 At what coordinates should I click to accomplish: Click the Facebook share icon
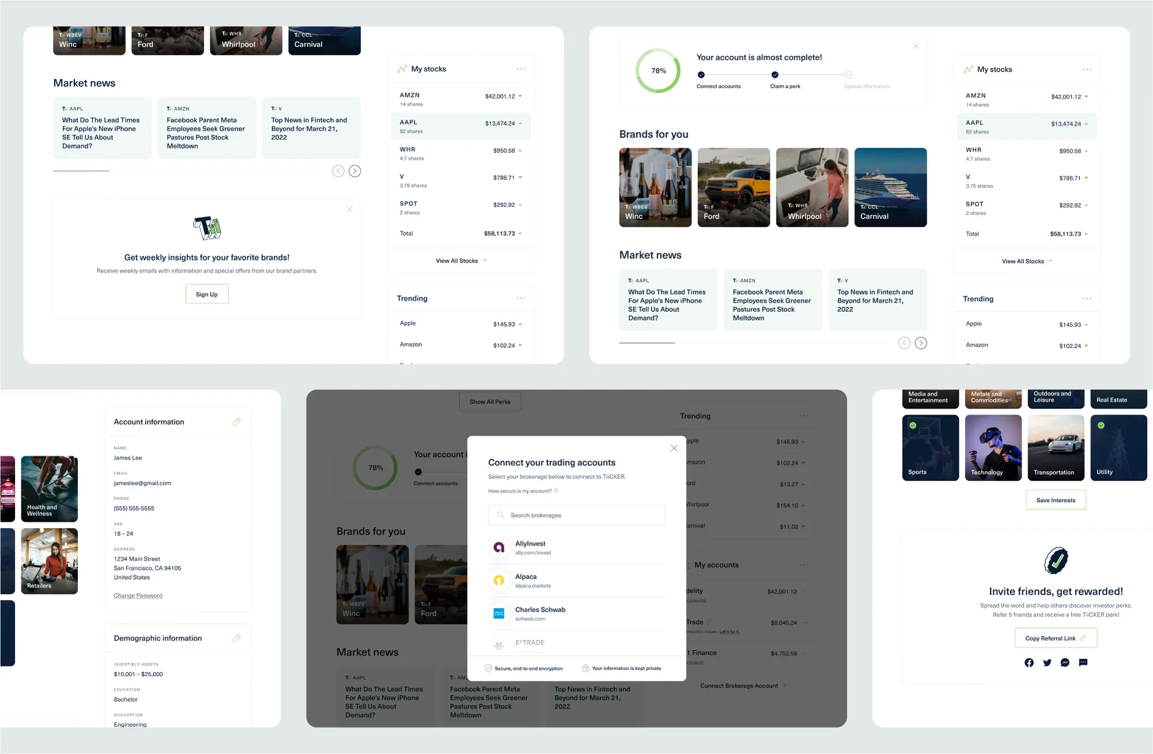1029,662
